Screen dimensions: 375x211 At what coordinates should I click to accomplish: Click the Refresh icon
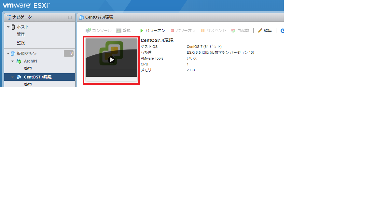(x=282, y=31)
